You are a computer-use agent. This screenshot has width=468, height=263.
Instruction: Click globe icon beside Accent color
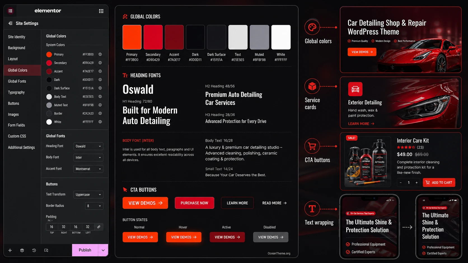[100, 71]
